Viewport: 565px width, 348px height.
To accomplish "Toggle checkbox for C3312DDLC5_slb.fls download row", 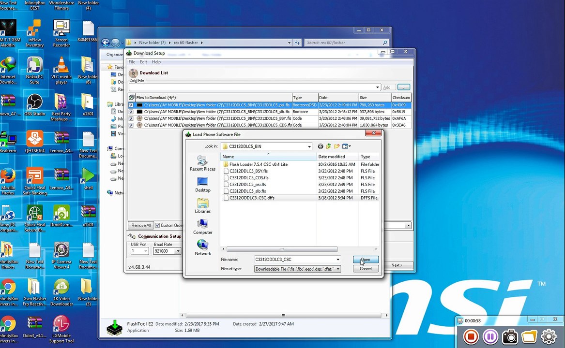I will 131,112.
